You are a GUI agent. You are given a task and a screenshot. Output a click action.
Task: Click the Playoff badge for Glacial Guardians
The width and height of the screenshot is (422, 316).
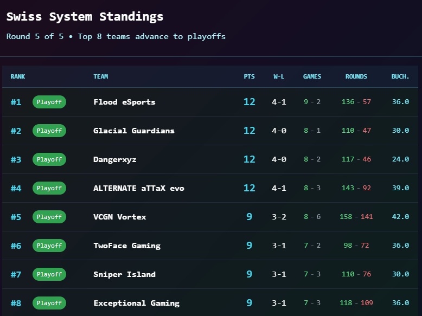tap(49, 131)
